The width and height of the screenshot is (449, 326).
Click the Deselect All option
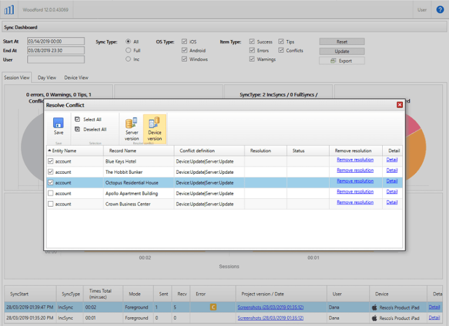(91, 129)
